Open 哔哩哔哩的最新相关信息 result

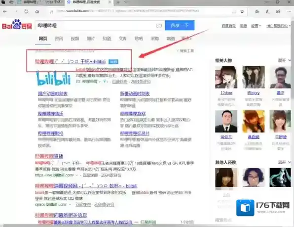(x=61, y=215)
